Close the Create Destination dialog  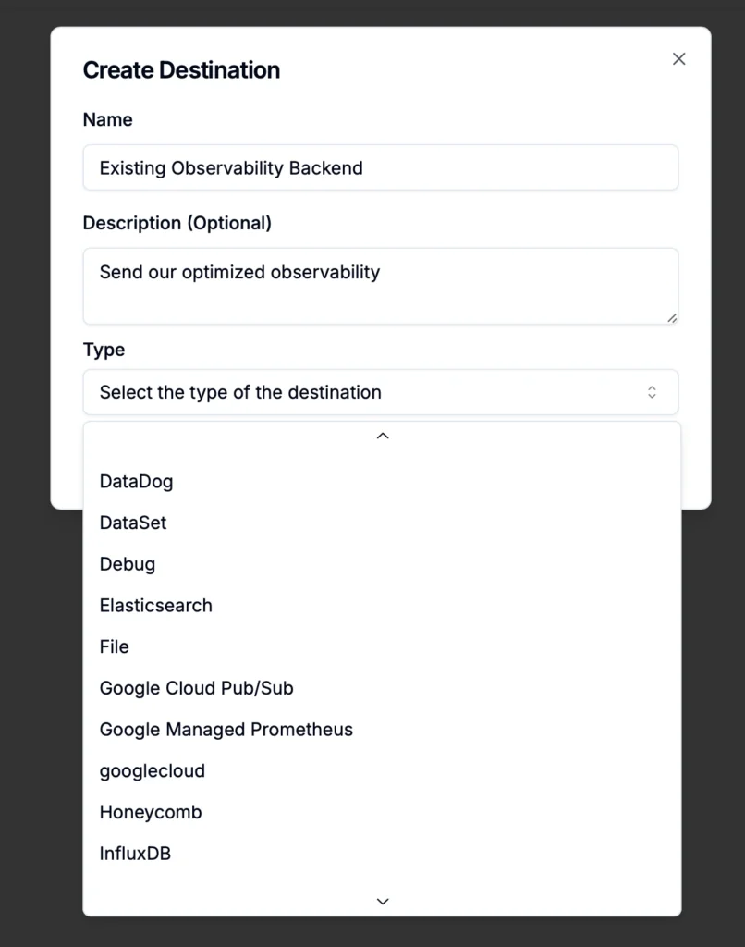679,59
